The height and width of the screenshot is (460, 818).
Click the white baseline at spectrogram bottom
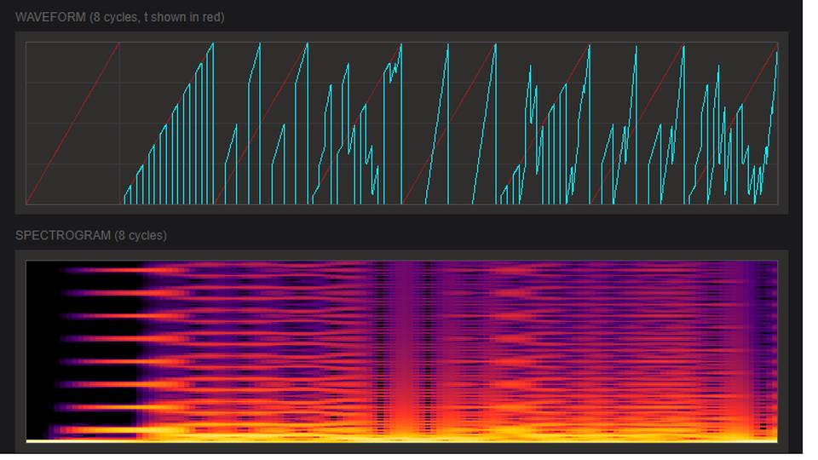[x=400, y=440]
